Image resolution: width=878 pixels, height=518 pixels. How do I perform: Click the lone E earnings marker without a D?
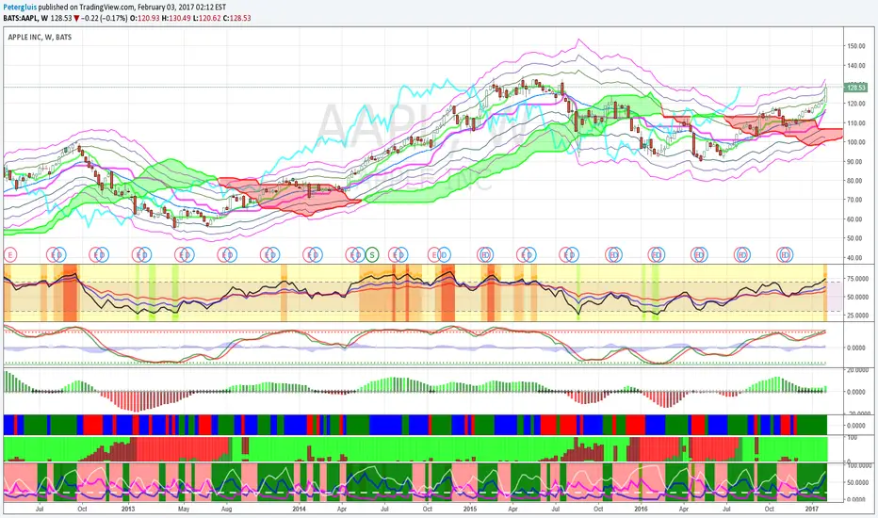[x=9, y=255]
